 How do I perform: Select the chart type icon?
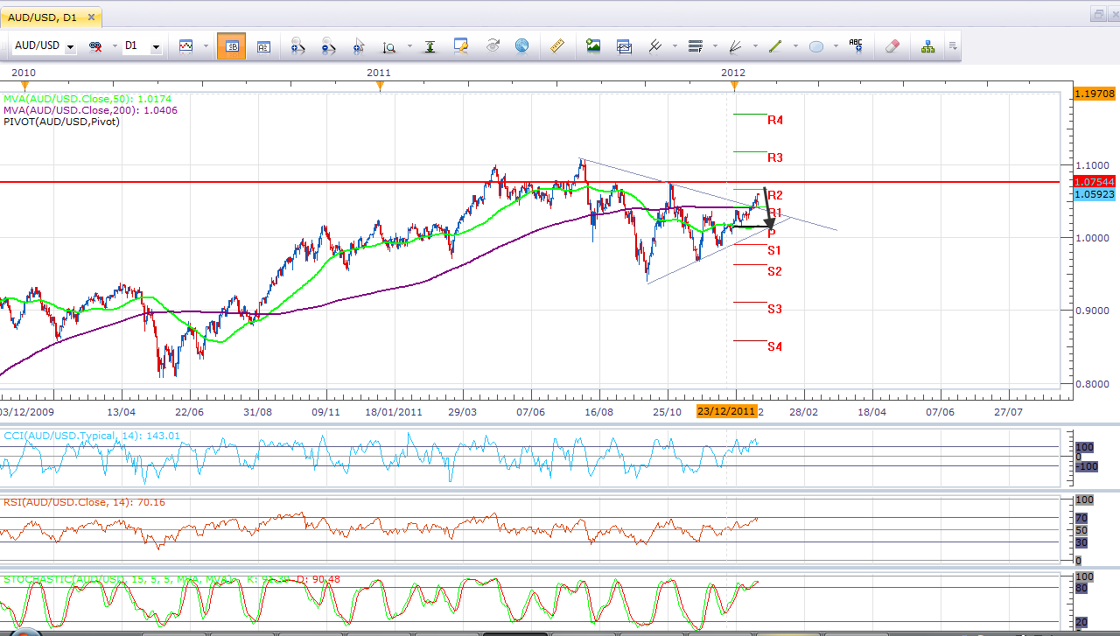(185, 46)
